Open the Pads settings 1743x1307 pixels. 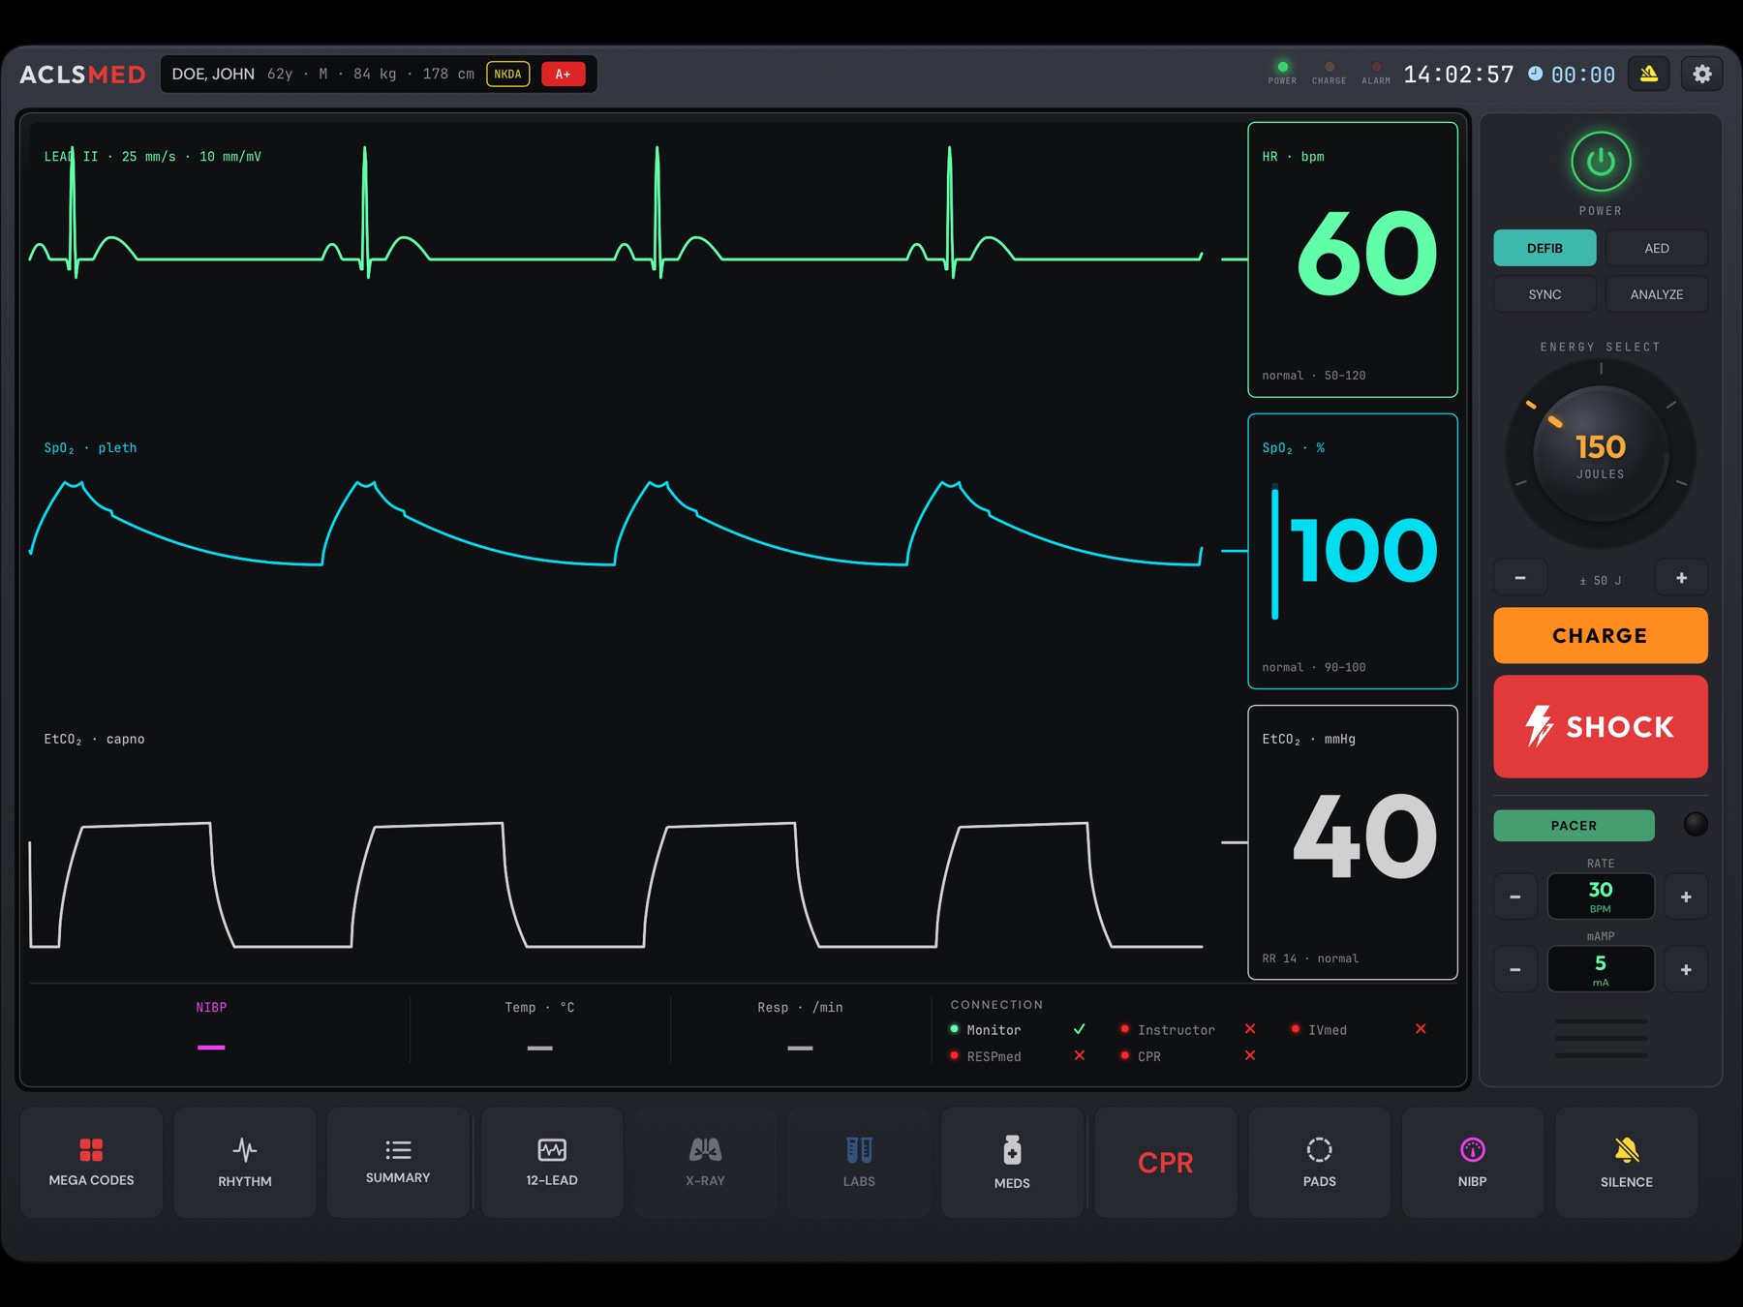pos(1319,1162)
